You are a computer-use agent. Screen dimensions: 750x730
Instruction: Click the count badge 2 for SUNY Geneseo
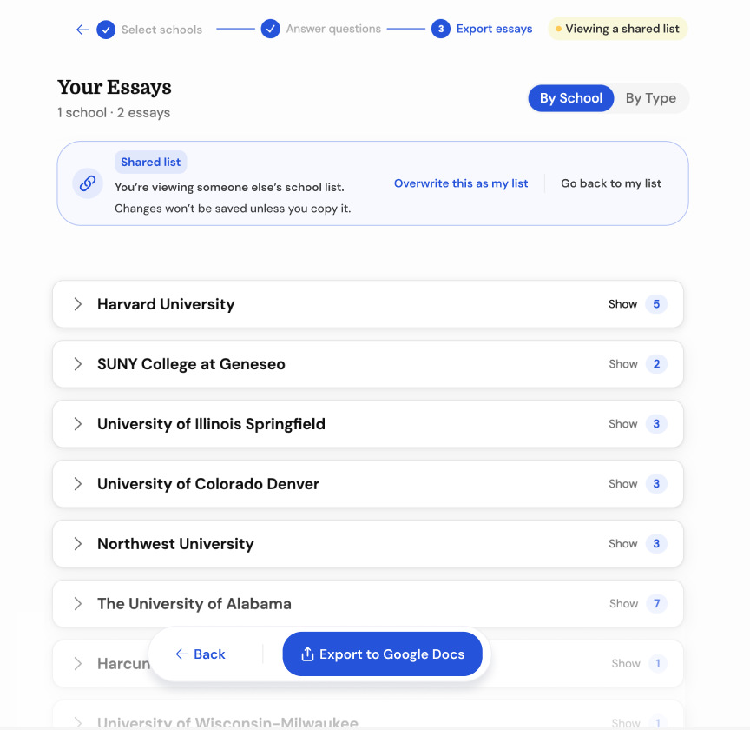(656, 364)
